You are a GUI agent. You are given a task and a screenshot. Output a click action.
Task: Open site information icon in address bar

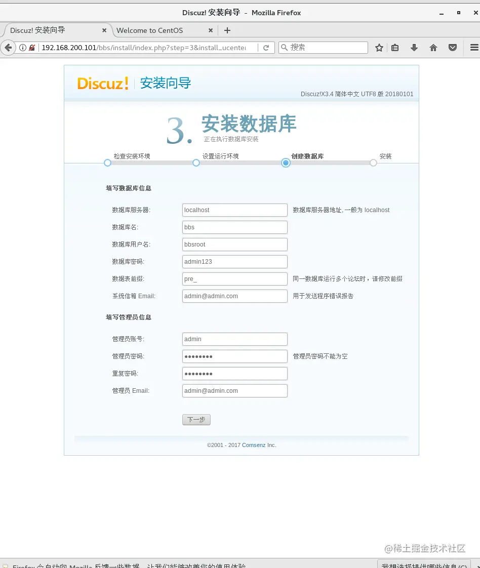[x=22, y=48]
